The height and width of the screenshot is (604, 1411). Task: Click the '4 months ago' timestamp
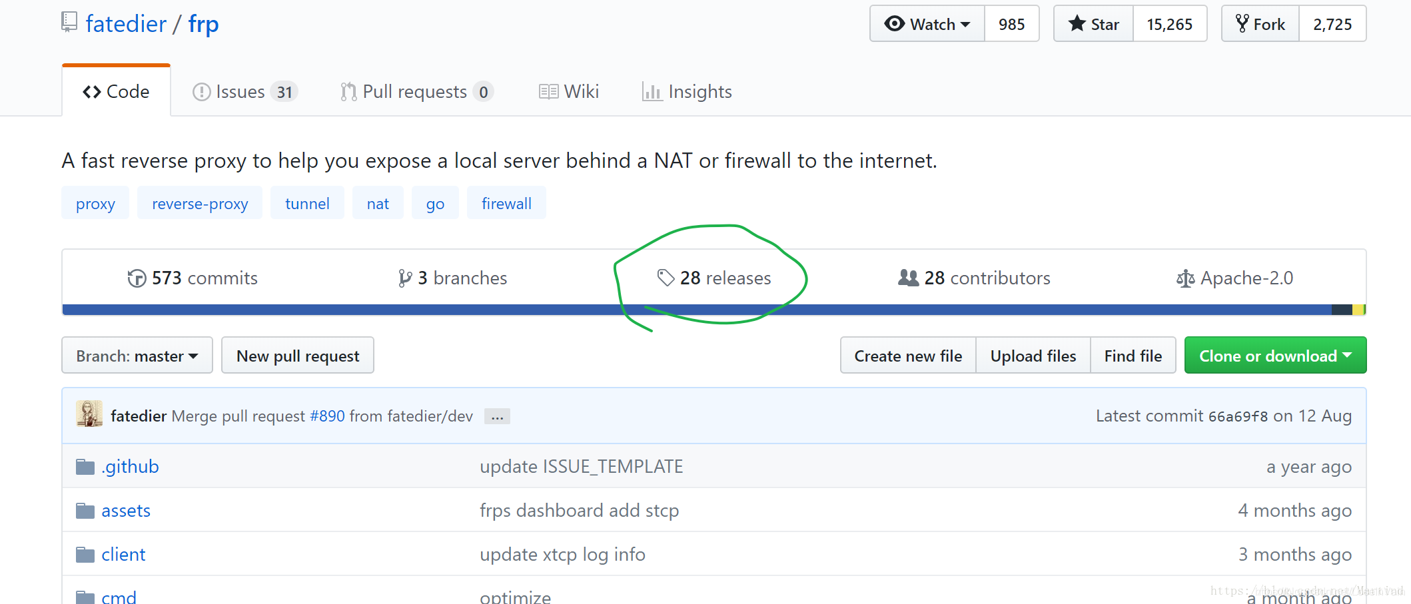(1295, 510)
